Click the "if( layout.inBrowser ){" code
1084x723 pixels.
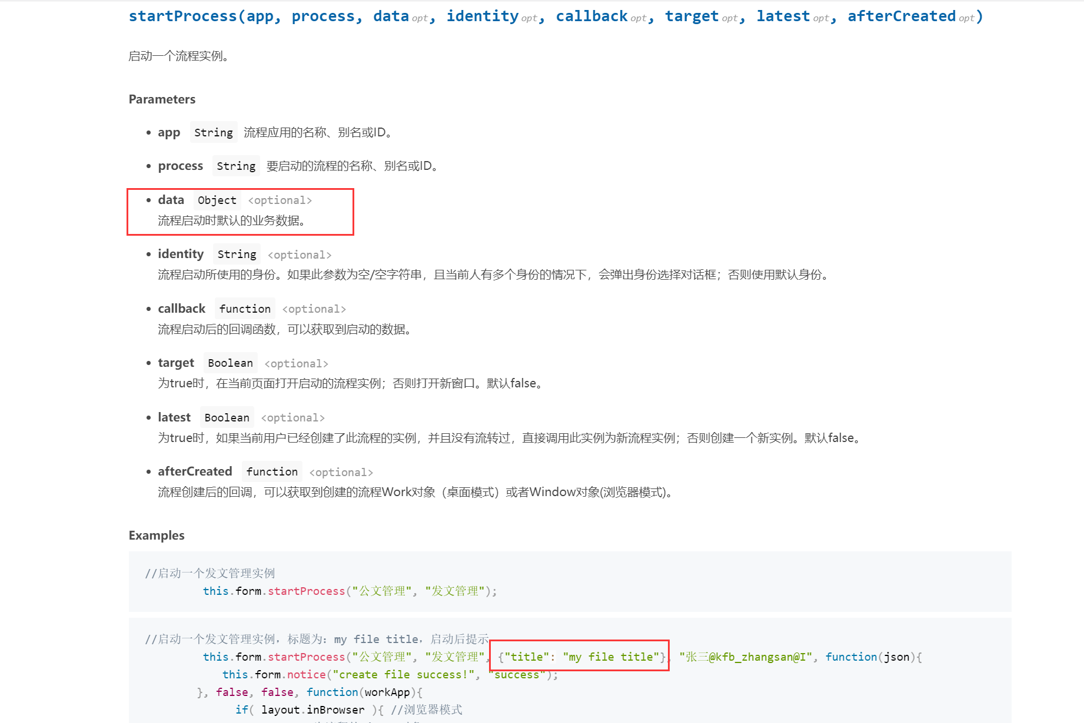310,710
